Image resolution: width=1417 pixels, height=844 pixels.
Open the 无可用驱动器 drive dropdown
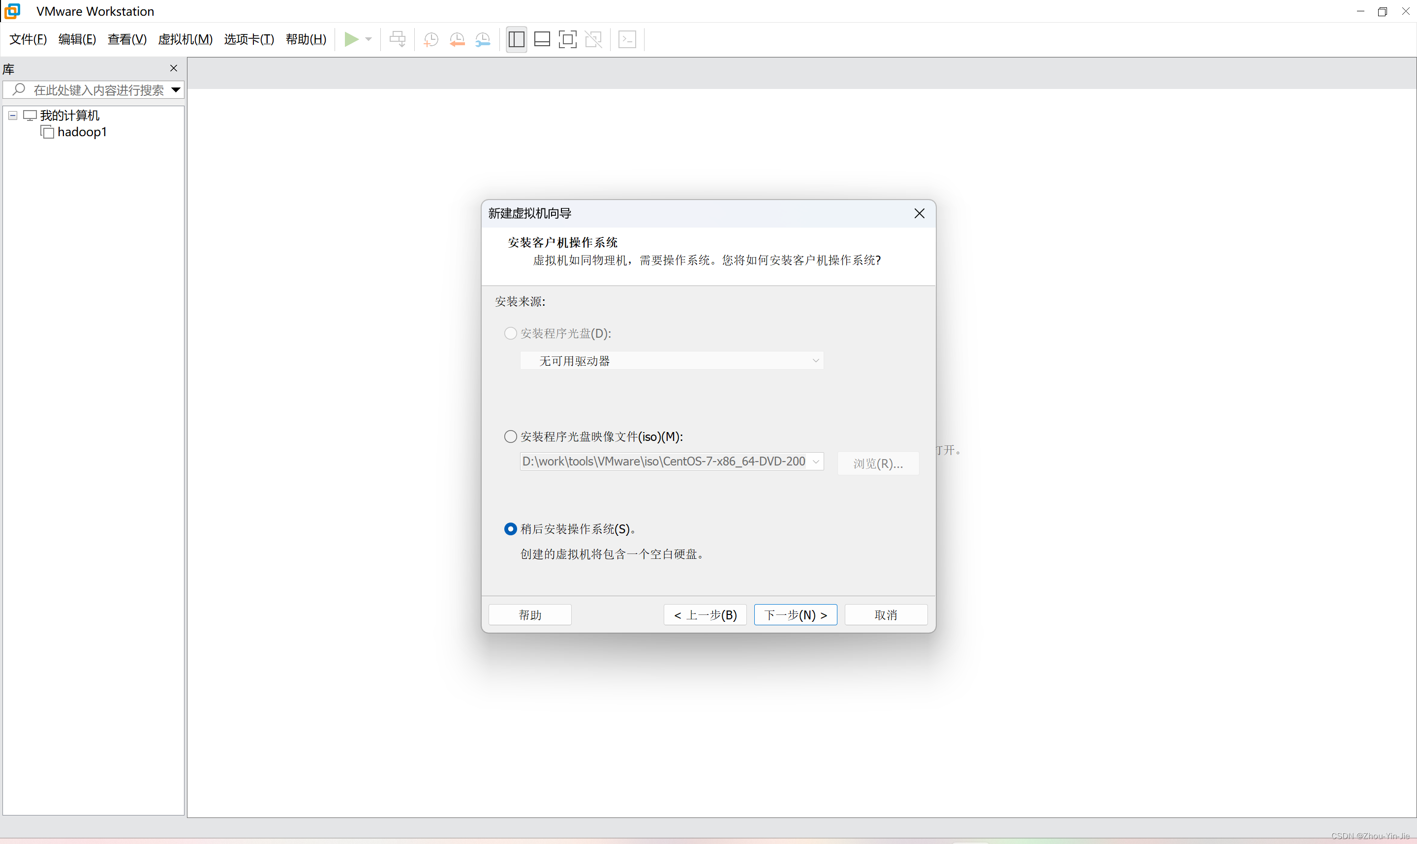(815, 361)
